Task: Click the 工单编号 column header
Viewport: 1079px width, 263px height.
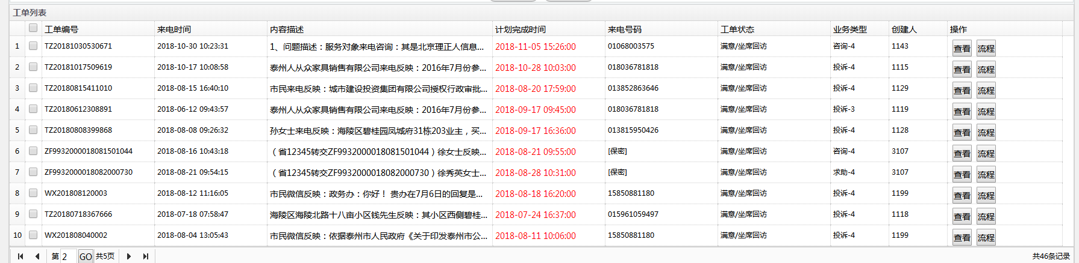Action: click(x=61, y=29)
